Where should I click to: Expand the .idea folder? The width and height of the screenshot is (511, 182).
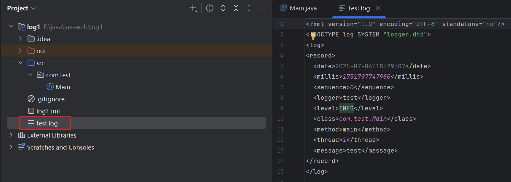(20, 39)
